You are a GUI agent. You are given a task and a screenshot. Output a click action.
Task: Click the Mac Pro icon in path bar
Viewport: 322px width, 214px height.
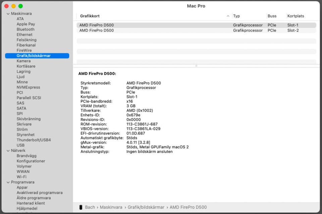tap(80, 207)
